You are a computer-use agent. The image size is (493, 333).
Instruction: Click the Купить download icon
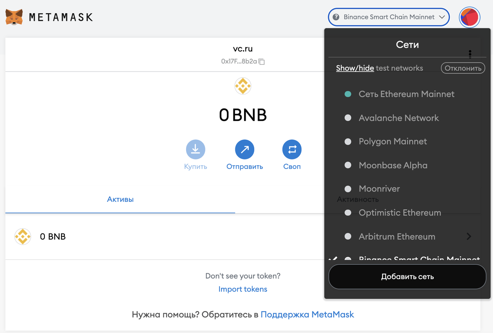pyautogui.click(x=196, y=150)
